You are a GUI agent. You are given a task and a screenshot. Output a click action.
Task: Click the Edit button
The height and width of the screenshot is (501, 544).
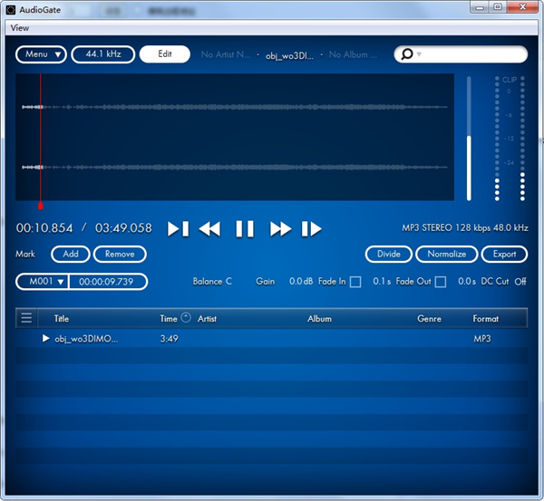coord(165,54)
